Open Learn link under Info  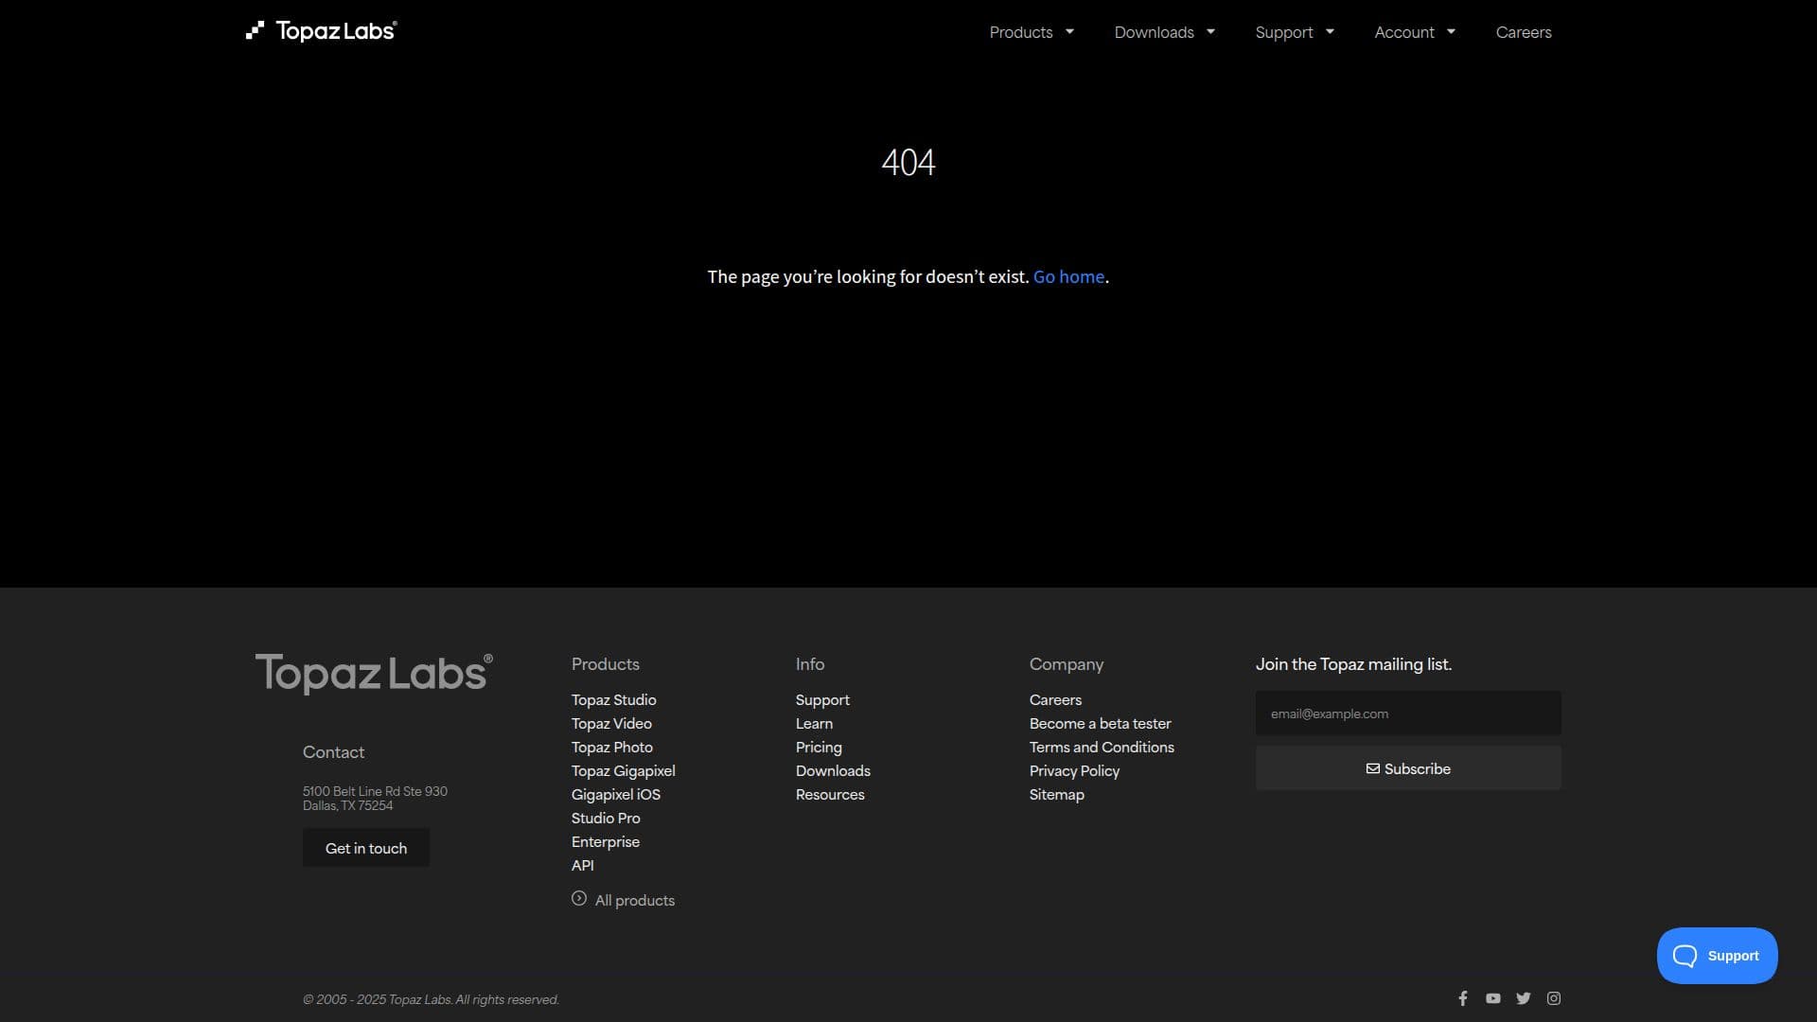tap(814, 723)
